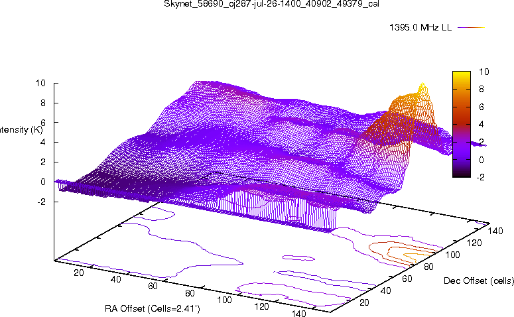Viewport: 514px width, 317px height.
Task: Click the 0 tick on the intensity axis
Action: tap(42, 182)
